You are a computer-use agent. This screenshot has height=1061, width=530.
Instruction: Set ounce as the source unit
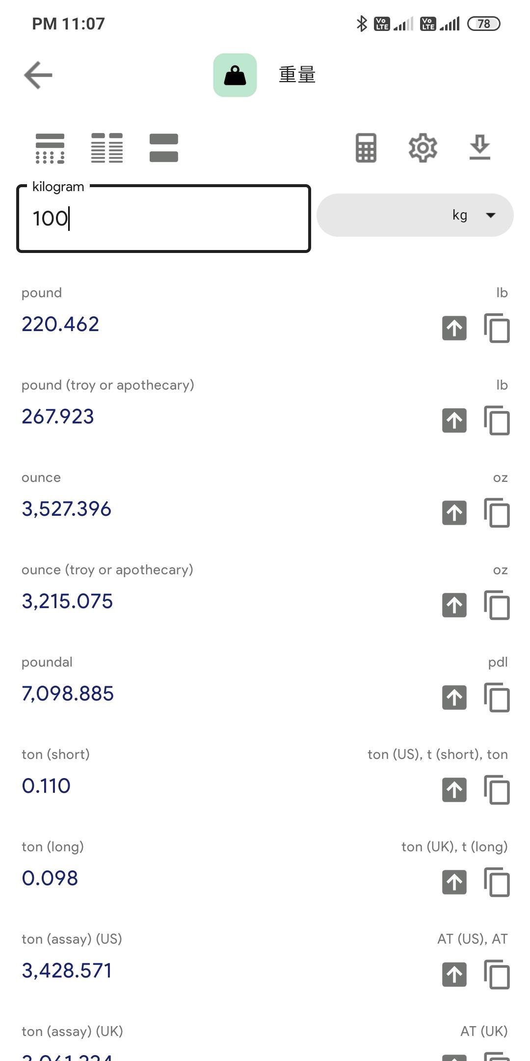pos(454,513)
